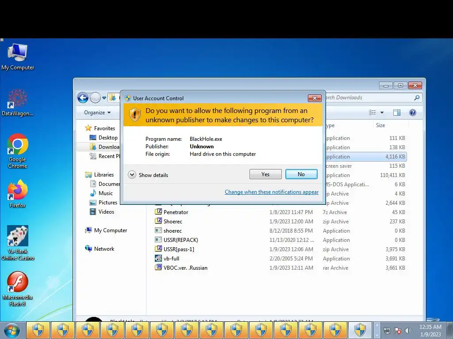Minimize the Downloads Explorer window
Image resolution: width=453 pixels, height=339 pixels.
(x=386, y=86)
